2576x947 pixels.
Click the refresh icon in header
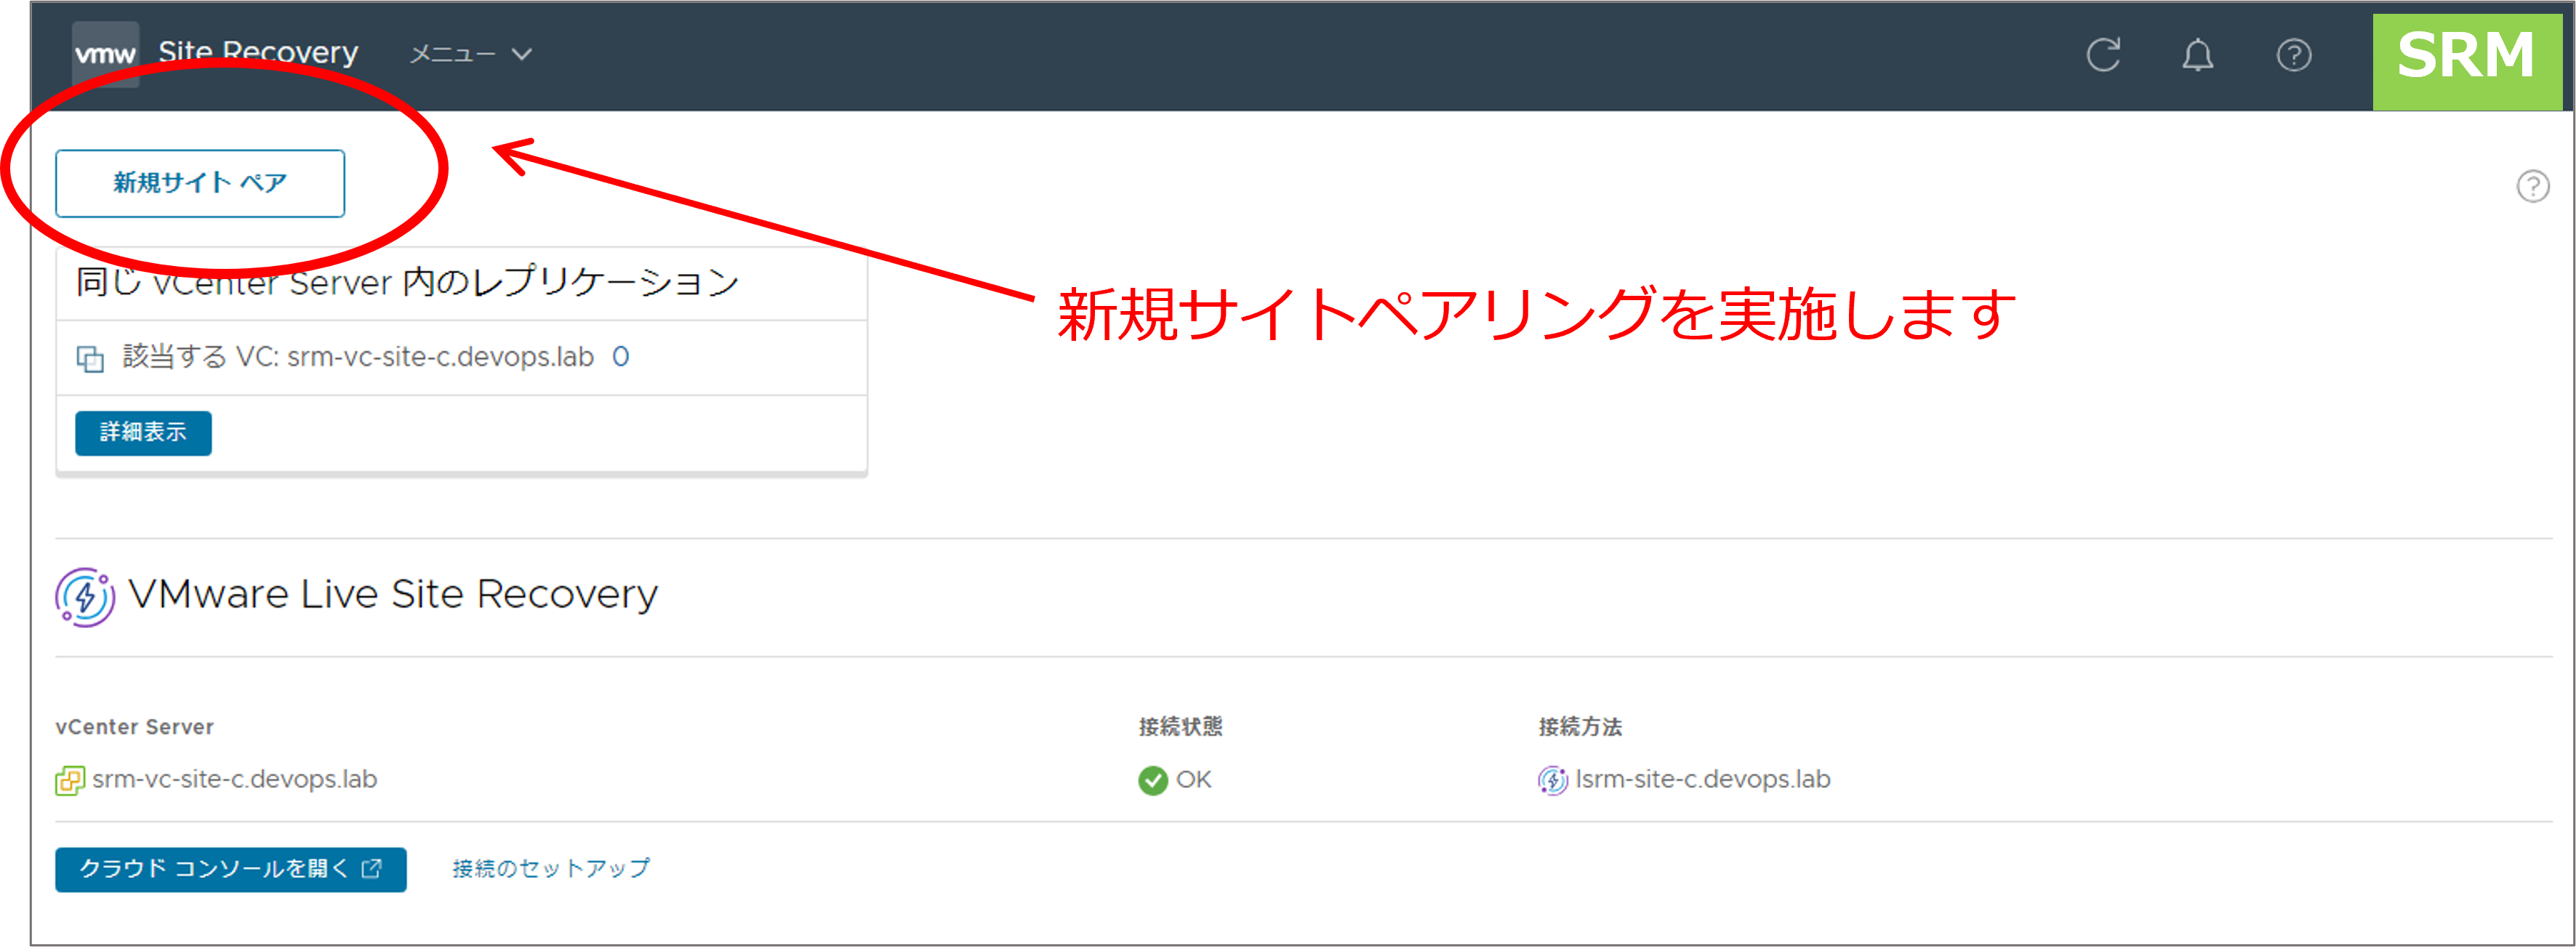tap(2103, 54)
